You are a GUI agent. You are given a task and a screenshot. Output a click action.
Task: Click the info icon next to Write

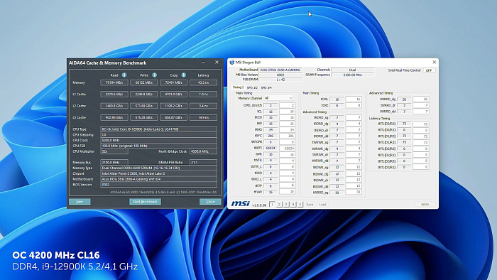tap(154, 75)
